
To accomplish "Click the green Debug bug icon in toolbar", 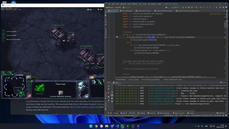I will click(x=186, y=7).
